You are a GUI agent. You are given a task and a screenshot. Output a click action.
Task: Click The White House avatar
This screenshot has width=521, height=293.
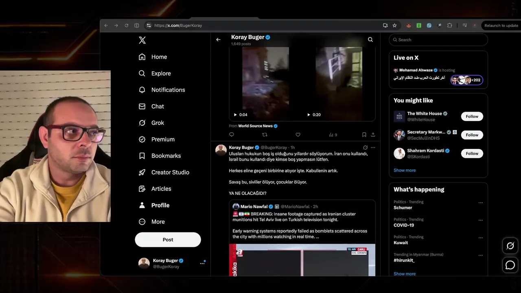[x=399, y=116]
